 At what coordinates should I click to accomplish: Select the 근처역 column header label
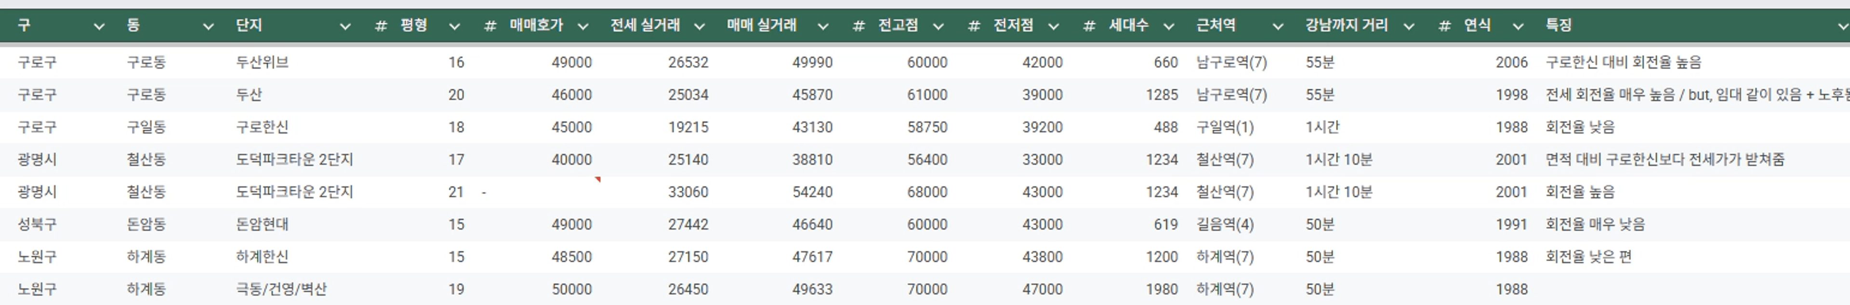click(x=1216, y=25)
